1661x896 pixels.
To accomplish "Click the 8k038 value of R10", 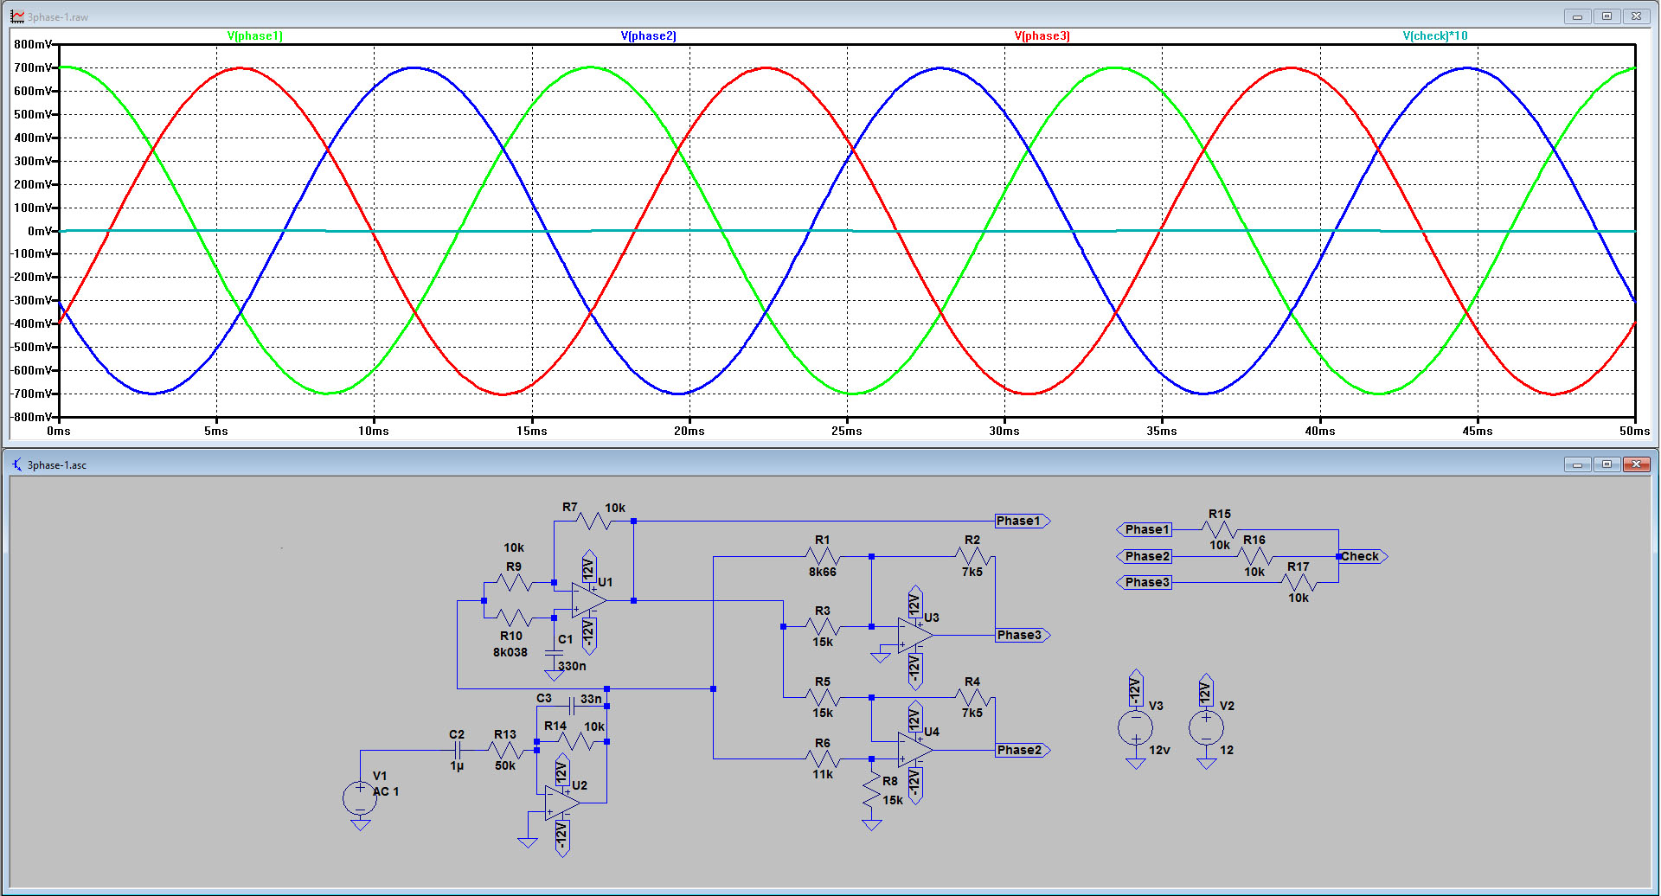I will pos(510,652).
